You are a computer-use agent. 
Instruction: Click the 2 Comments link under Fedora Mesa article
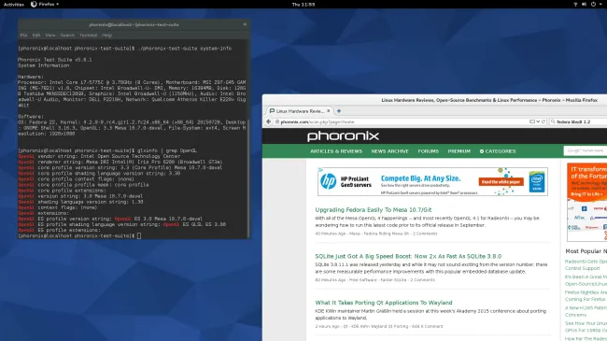point(425,234)
